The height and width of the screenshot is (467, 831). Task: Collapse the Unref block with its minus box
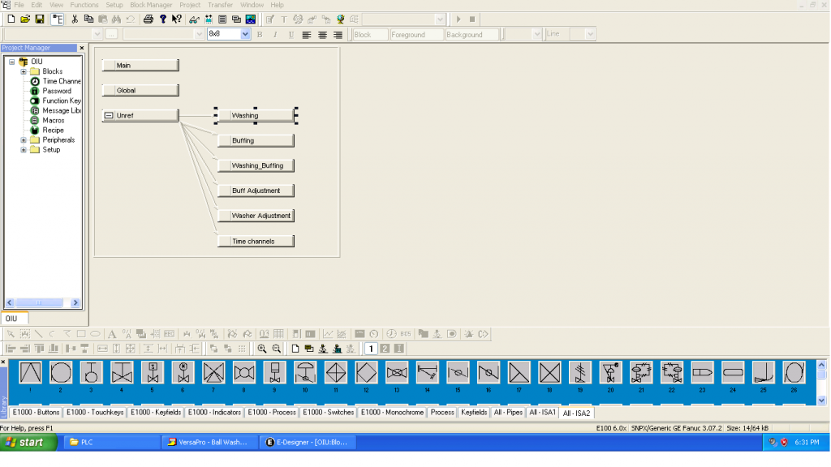109,115
